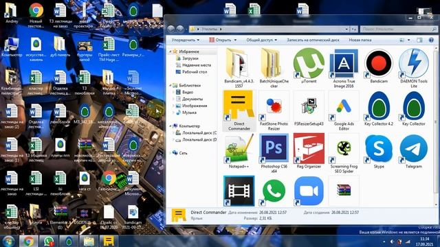Screen dimensions: 440x247
Task: Open Explorer help question mark icon
Action: point(431,40)
